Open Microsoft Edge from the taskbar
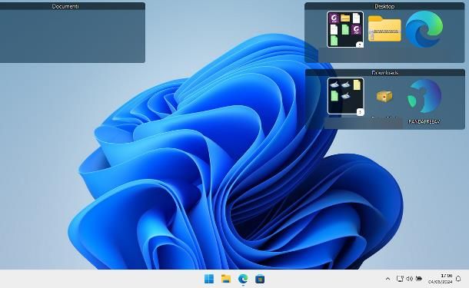Screen dimensions: 469x288 (243, 279)
